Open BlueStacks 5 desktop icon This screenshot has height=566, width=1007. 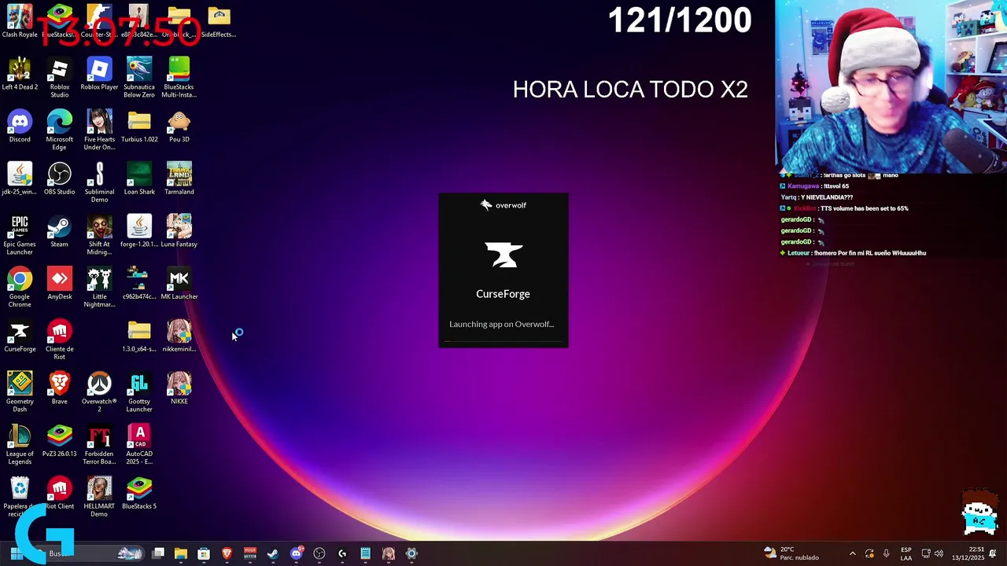[x=139, y=493]
